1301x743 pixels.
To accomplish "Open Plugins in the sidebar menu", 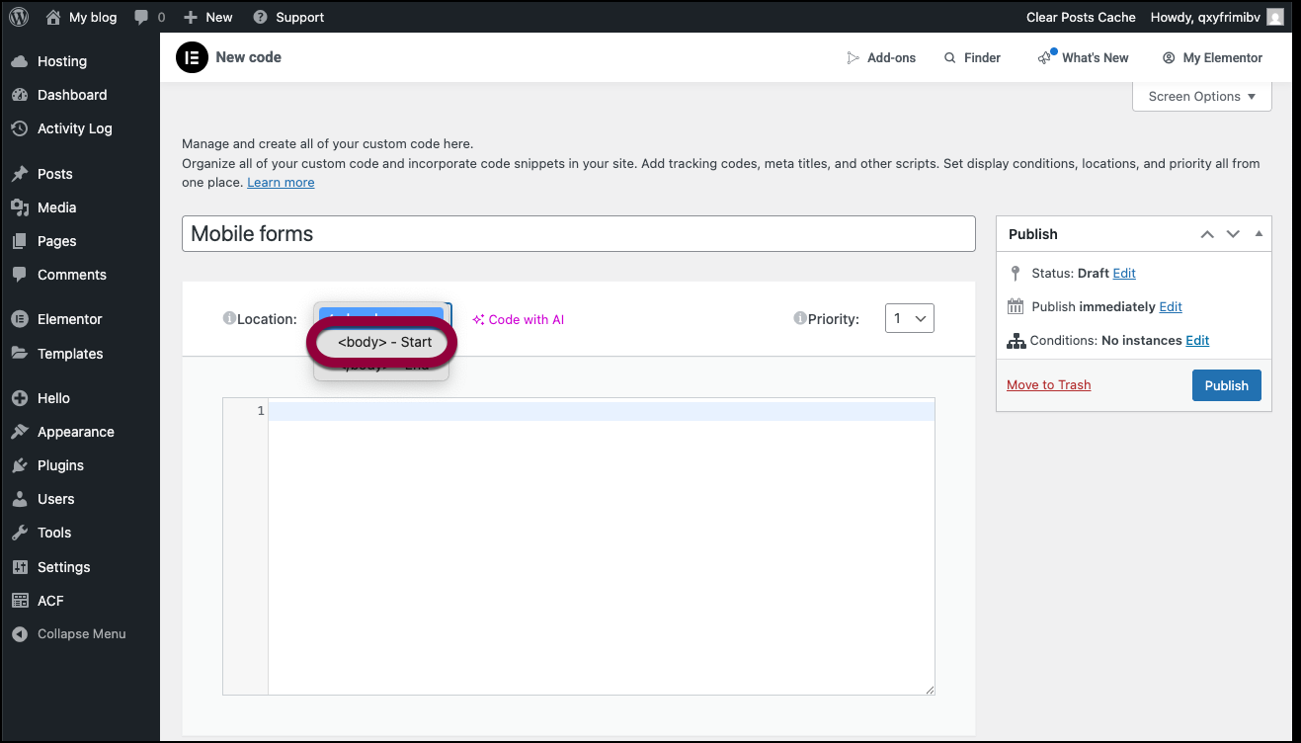I will pyautogui.click(x=60, y=465).
